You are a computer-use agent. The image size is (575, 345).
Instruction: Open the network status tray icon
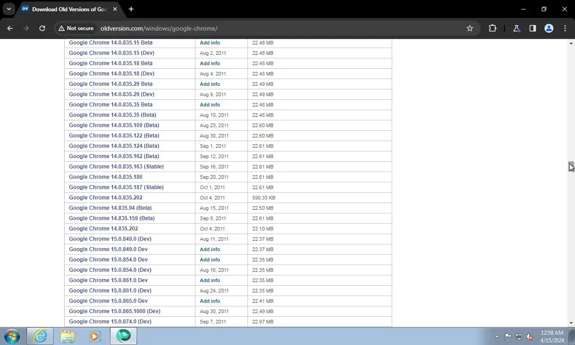point(519,336)
